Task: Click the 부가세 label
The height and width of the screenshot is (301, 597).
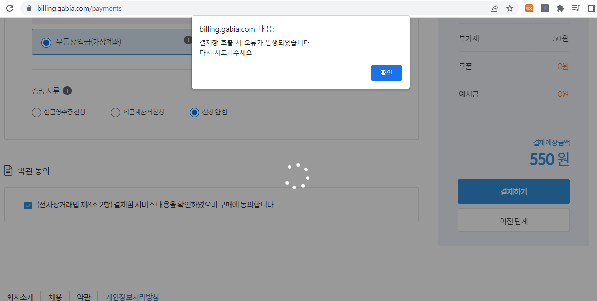Action: tap(469, 38)
